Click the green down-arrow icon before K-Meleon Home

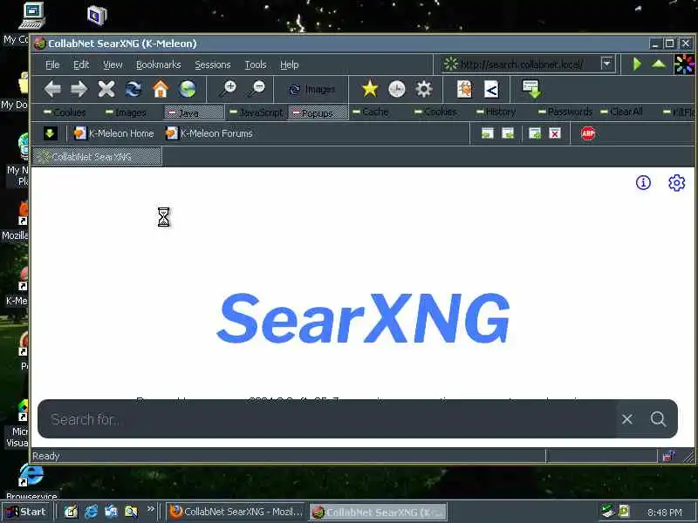(x=50, y=133)
